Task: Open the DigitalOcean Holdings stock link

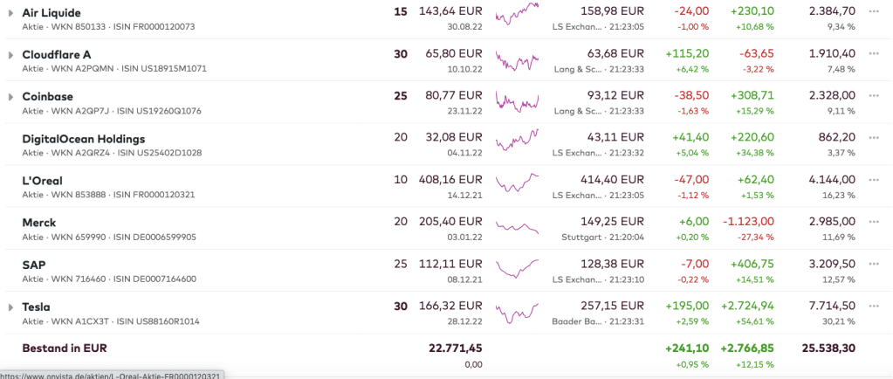Action: 83,139
